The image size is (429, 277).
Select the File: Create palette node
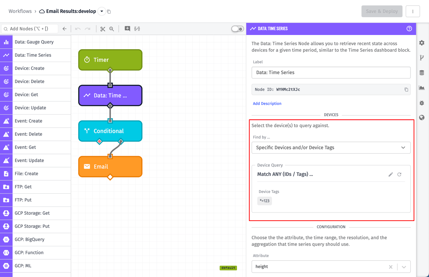click(35, 174)
